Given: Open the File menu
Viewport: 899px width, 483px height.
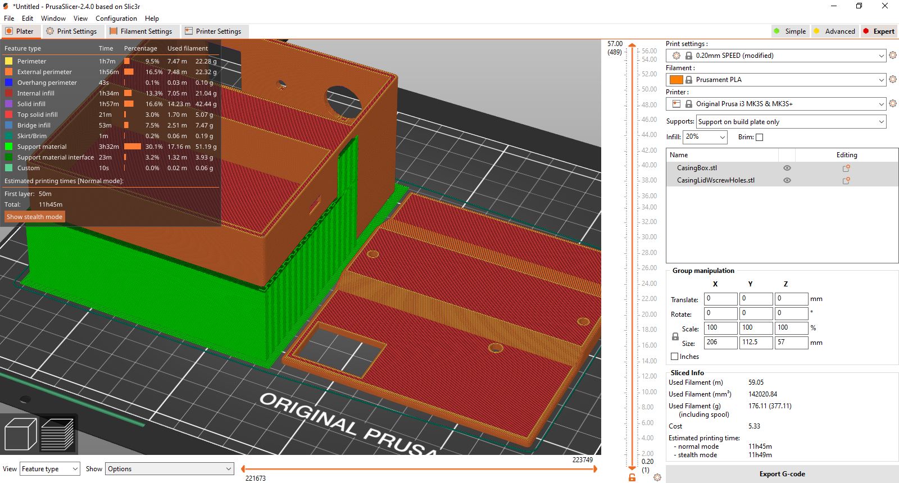Looking at the screenshot, I should [9, 19].
